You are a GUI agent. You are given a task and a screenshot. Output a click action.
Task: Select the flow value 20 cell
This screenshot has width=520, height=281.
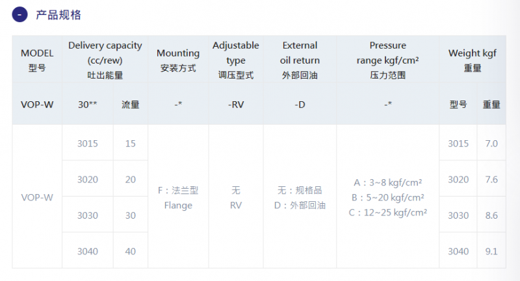click(x=131, y=179)
